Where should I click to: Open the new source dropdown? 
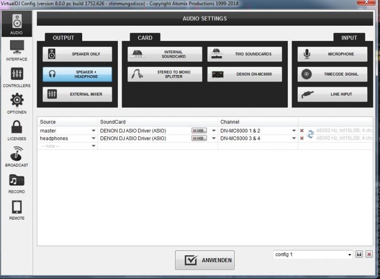pyautogui.click(x=93, y=146)
